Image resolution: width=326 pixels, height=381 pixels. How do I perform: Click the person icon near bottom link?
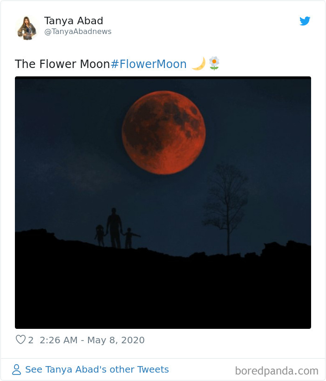point(16,369)
